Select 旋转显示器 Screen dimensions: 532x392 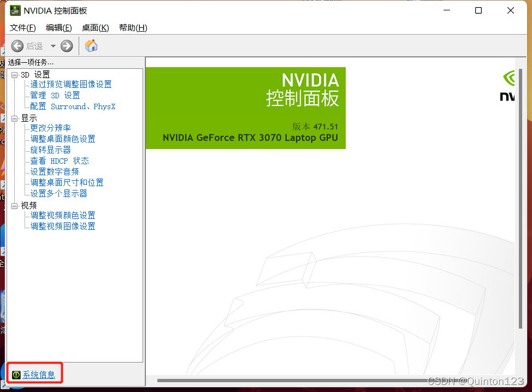tap(51, 150)
